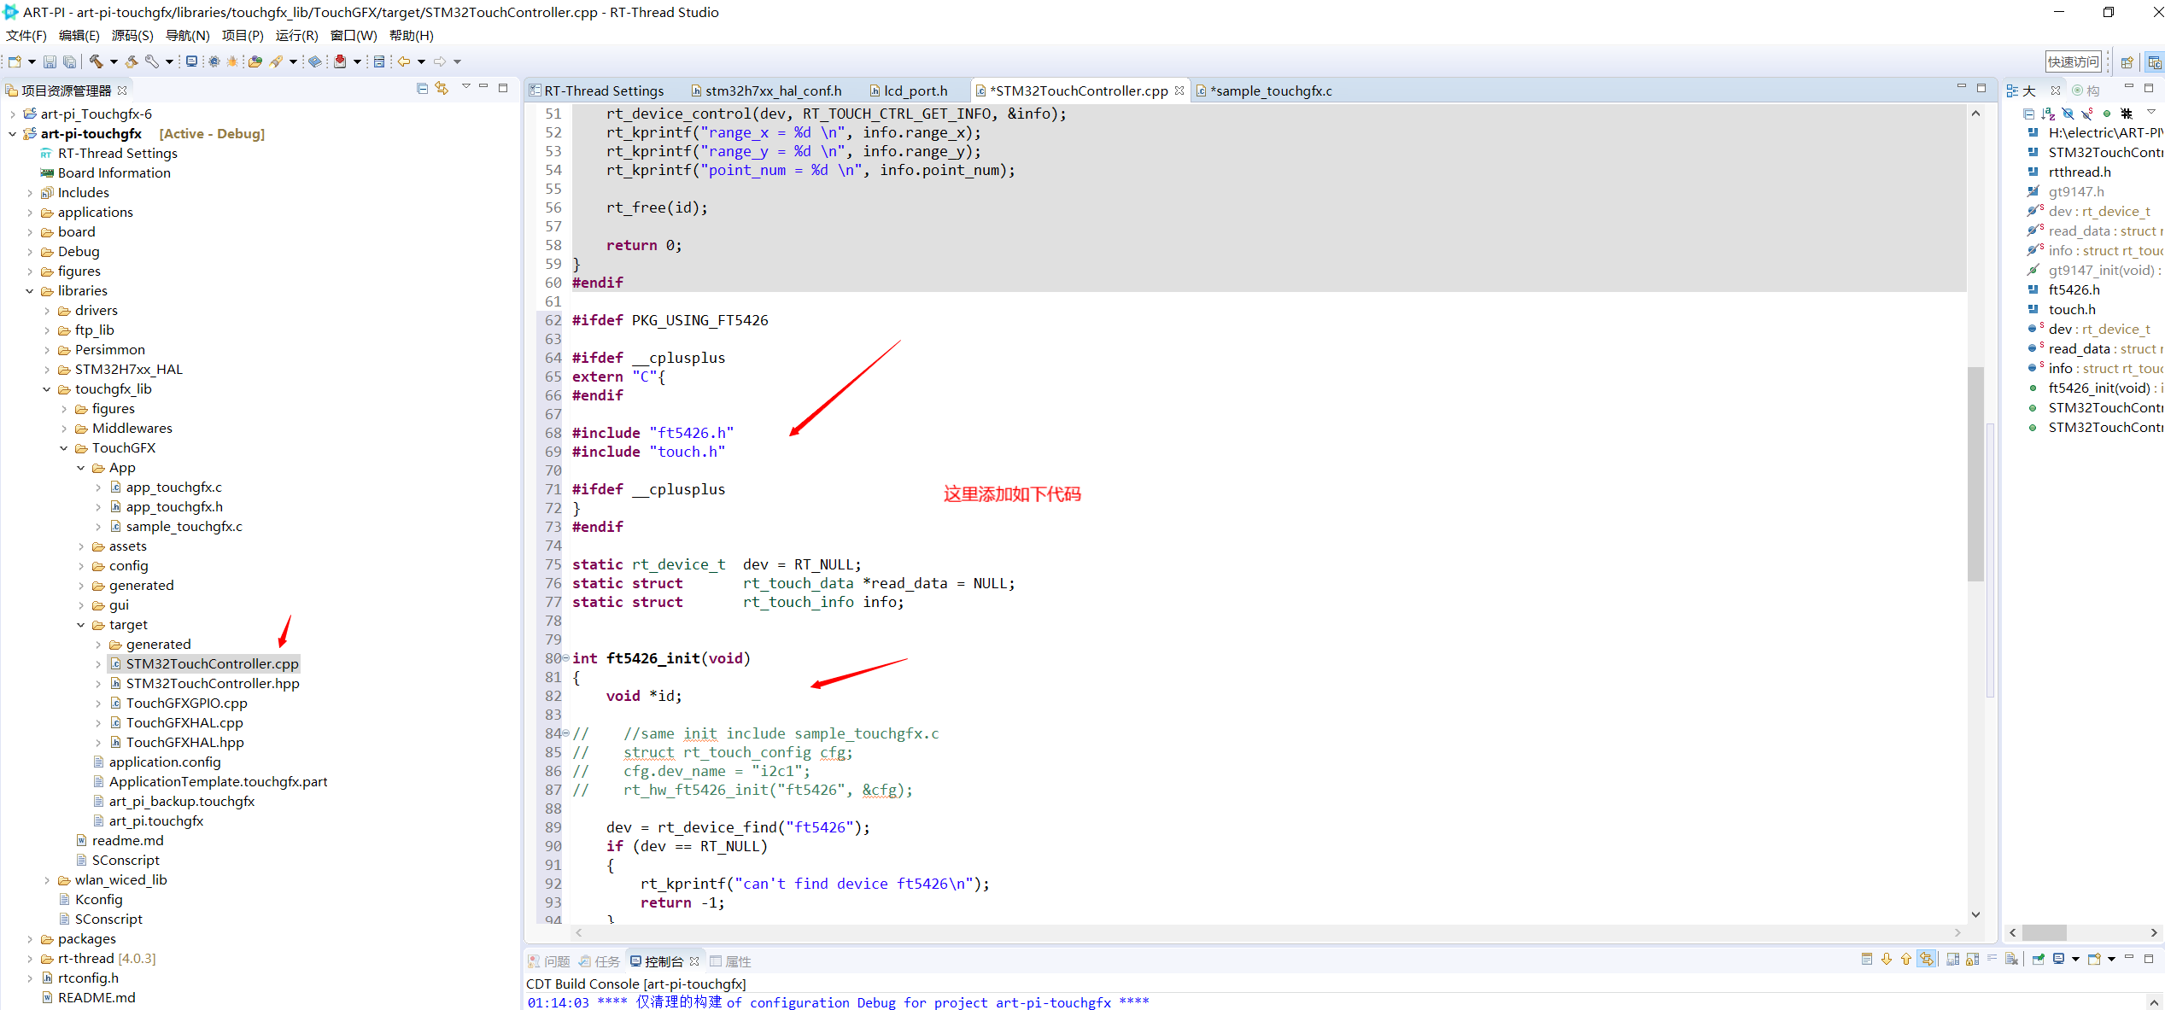The width and height of the screenshot is (2165, 1010).
Task: Click the editor vertical scrollbar thumb
Action: point(1975,474)
